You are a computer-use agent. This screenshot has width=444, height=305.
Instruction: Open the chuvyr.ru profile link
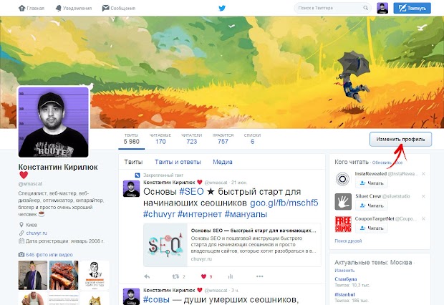(x=37, y=233)
